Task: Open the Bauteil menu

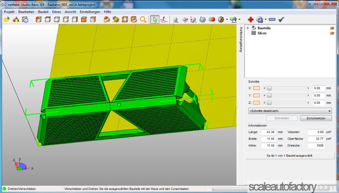Action: pyautogui.click(x=43, y=12)
